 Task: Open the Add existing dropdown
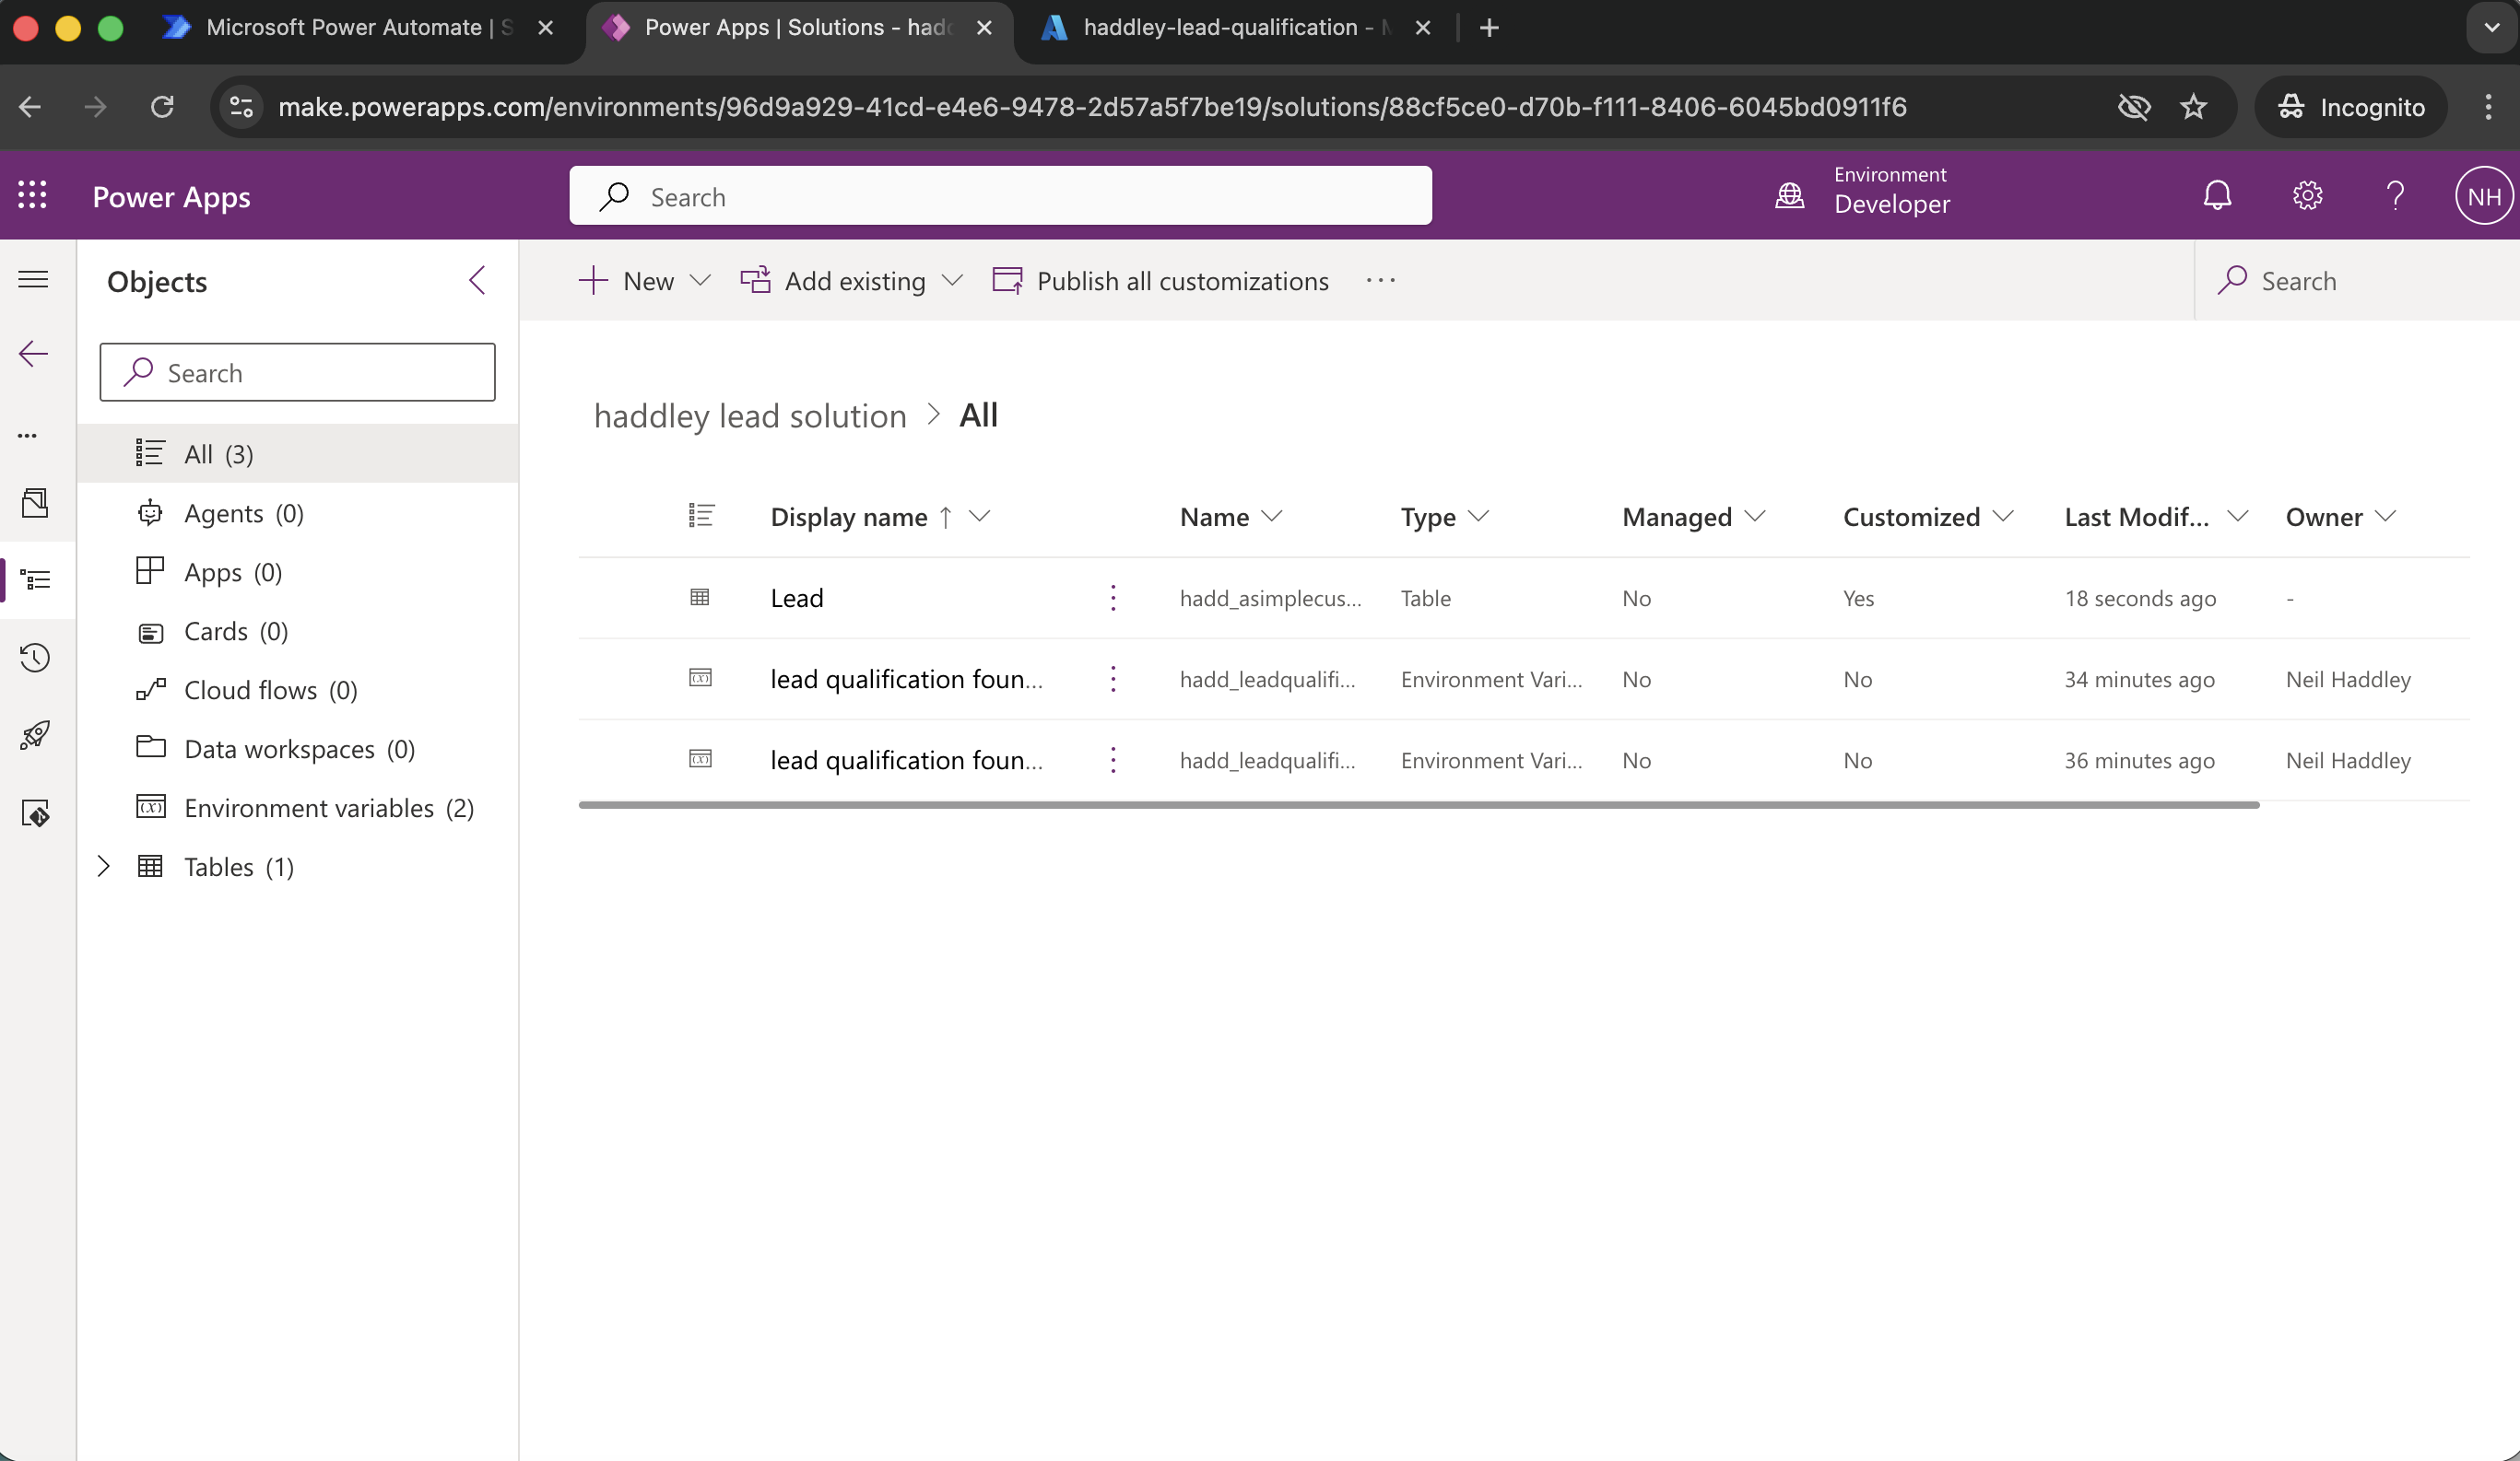[951, 281]
